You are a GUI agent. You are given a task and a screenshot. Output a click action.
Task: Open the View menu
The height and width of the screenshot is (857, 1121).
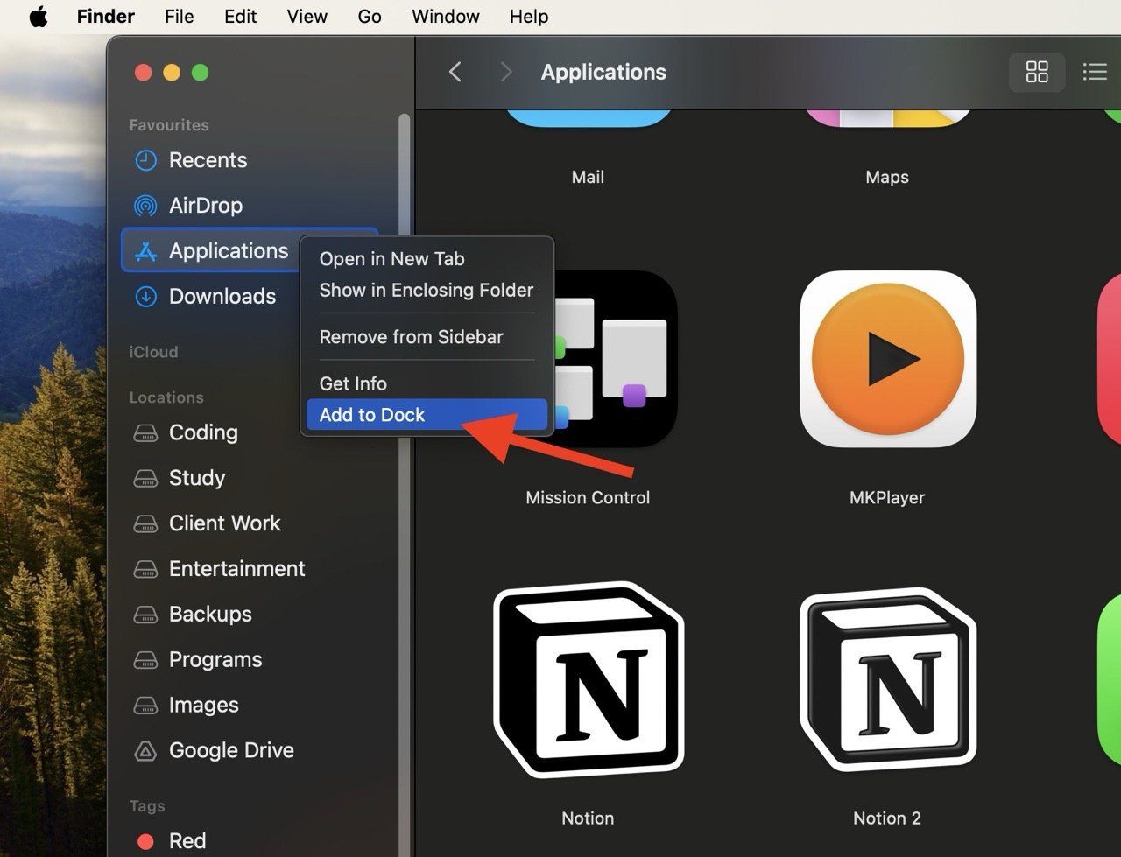coord(307,17)
